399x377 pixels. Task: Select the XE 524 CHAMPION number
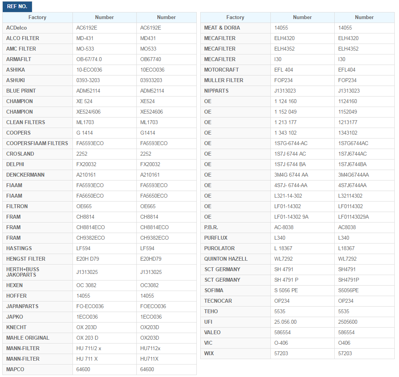click(84, 102)
